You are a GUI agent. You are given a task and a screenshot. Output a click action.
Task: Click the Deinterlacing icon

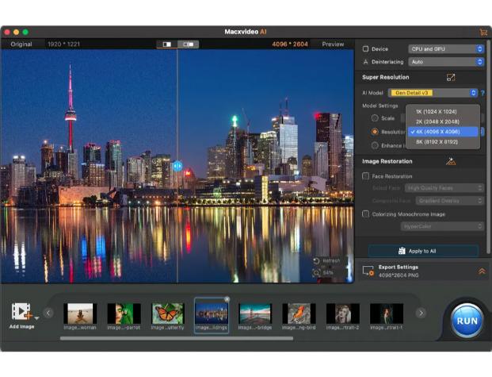coord(365,62)
